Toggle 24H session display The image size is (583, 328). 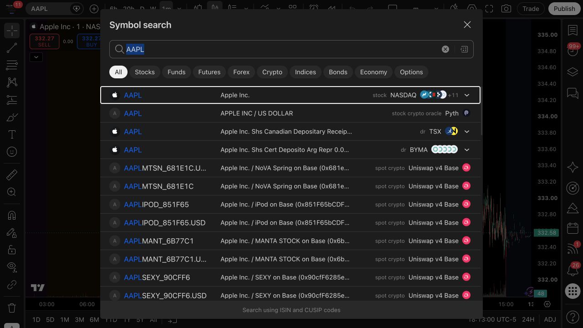(x=528, y=319)
